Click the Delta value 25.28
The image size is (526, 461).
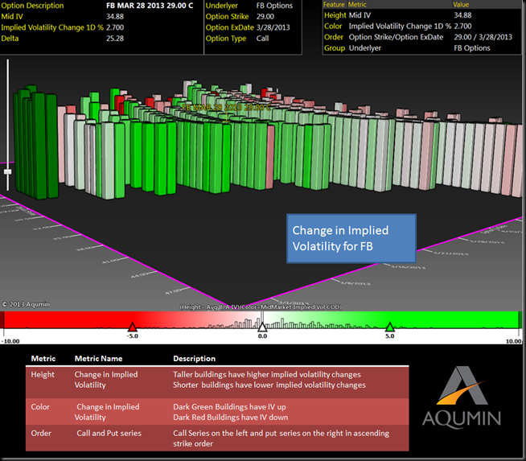pyautogui.click(x=115, y=39)
